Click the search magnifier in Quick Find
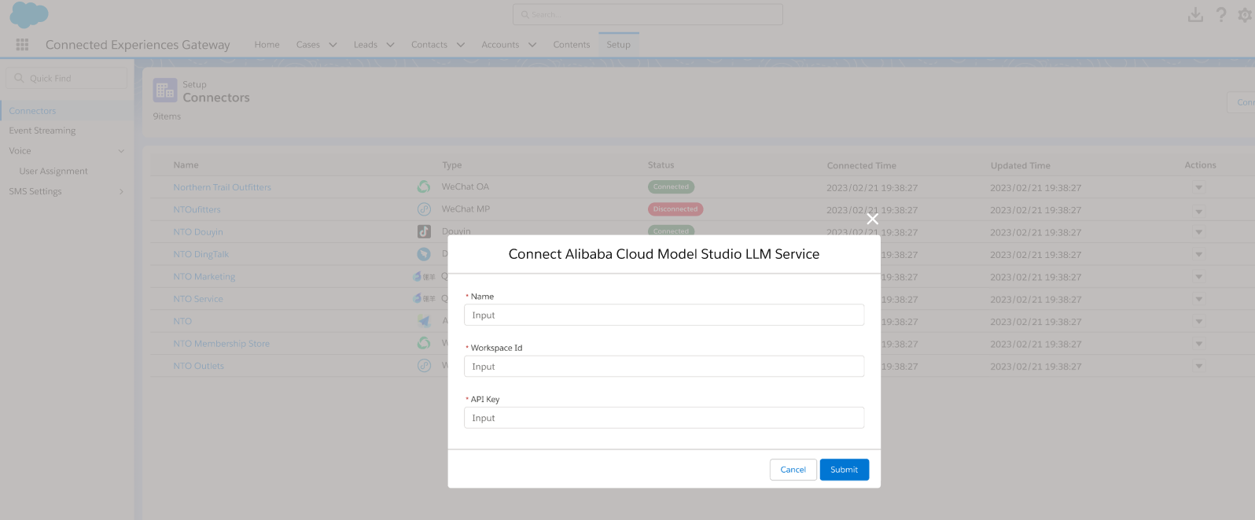This screenshot has height=520, width=1255. (x=19, y=78)
